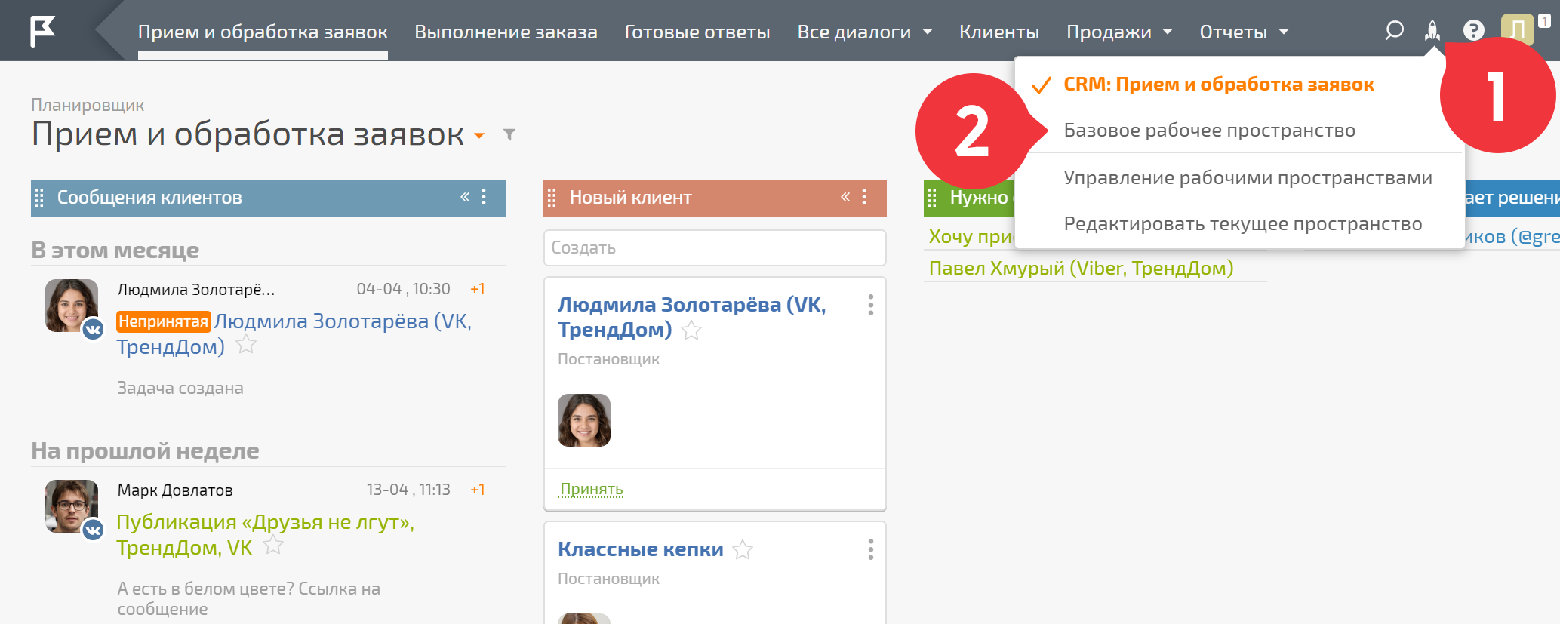Star the Людмила Золотарёва card in Новый клиент

tap(691, 330)
